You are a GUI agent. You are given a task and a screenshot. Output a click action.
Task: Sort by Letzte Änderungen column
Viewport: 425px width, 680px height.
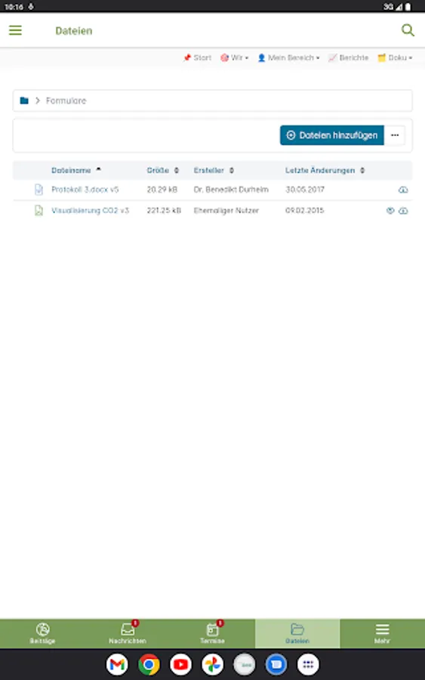pyautogui.click(x=325, y=170)
